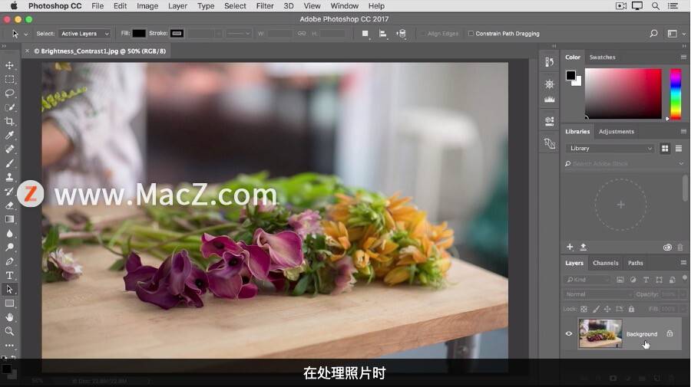Enable Constrain Path Dragging checkbox
This screenshot has height=387, width=691.
pyautogui.click(x=471, y=34)
